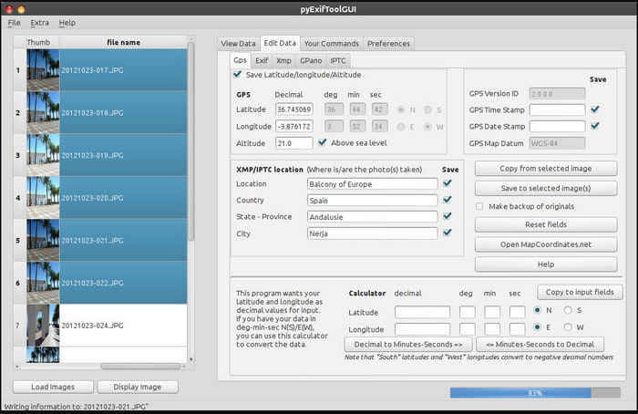The image size is (638, 414).
Task: Open the Extra menu
Action: click(x=39, y=22)
